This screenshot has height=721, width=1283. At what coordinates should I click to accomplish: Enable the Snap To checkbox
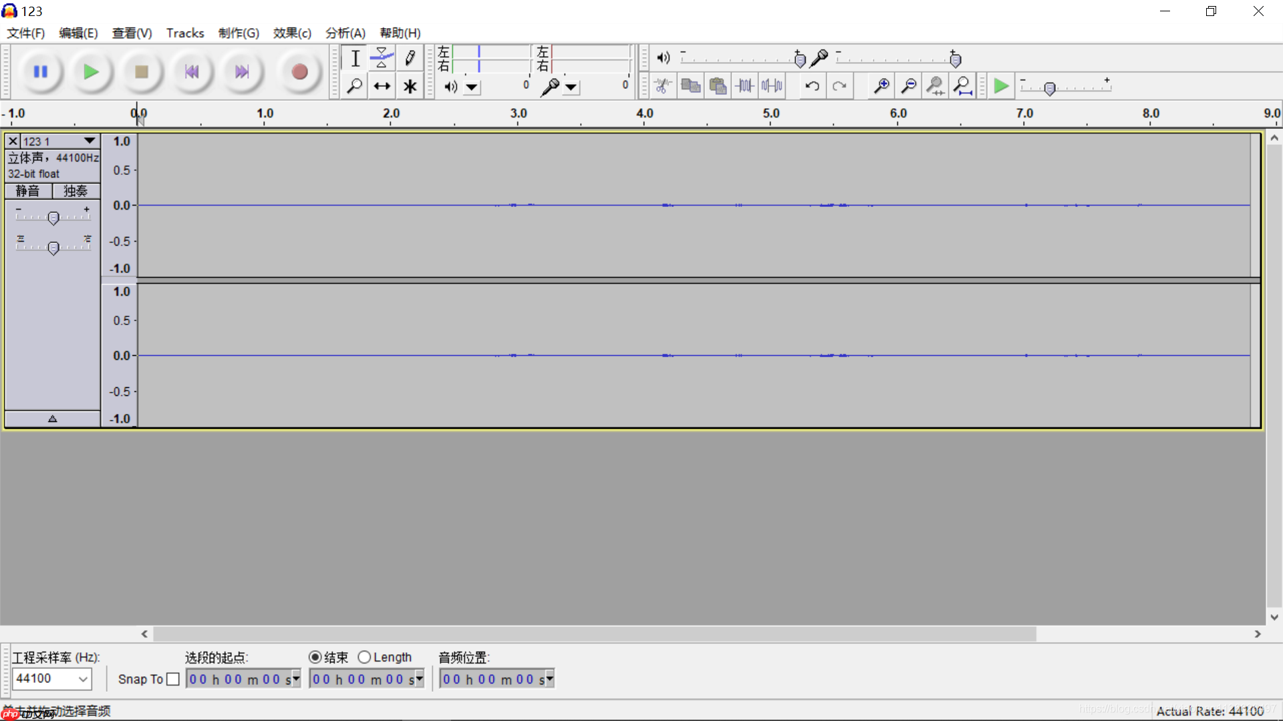click(173, 679)
